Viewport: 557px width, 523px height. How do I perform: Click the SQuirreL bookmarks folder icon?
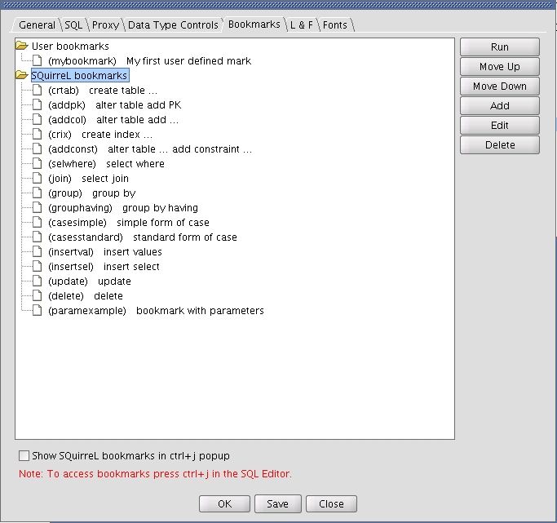(22, 76)
